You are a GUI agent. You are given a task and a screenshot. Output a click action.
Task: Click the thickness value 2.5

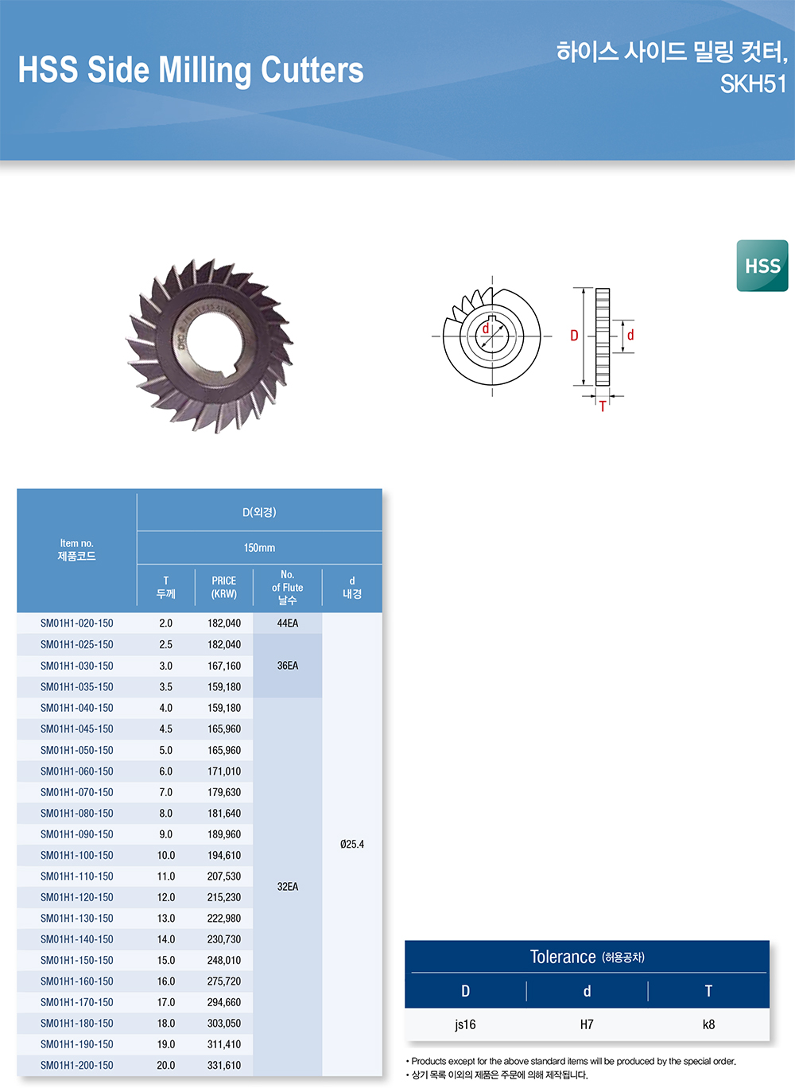[165, 645]
